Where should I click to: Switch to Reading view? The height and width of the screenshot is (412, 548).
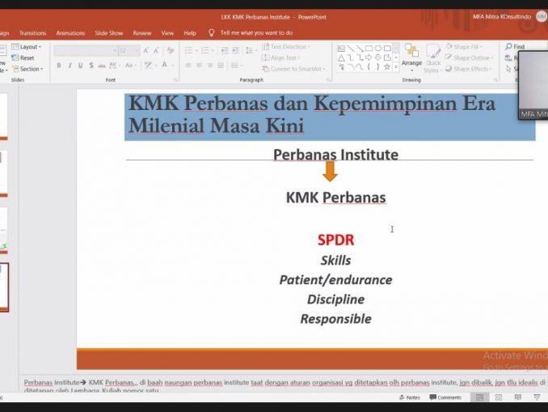[518, 397]
